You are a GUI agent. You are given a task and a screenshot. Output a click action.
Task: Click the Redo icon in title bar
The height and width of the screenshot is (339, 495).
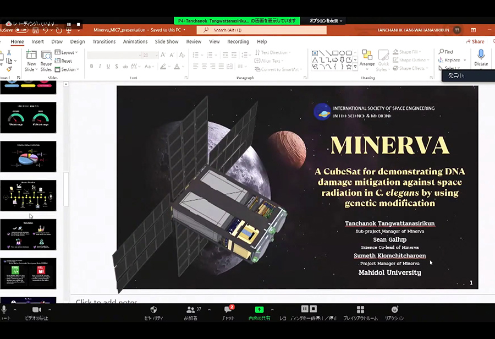tap(59, 30)
